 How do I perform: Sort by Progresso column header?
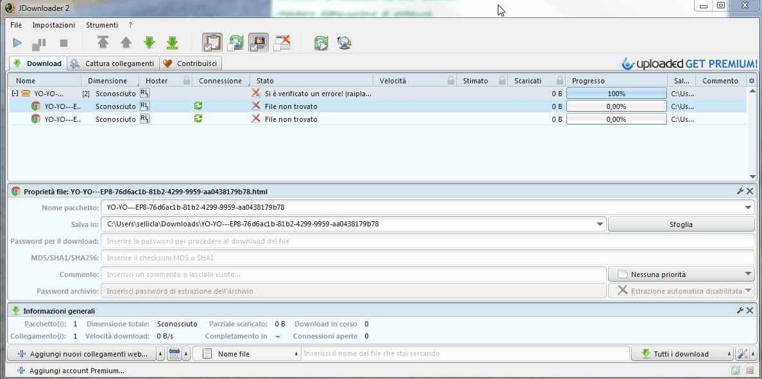pyautogui.click(x=616, y=81)
